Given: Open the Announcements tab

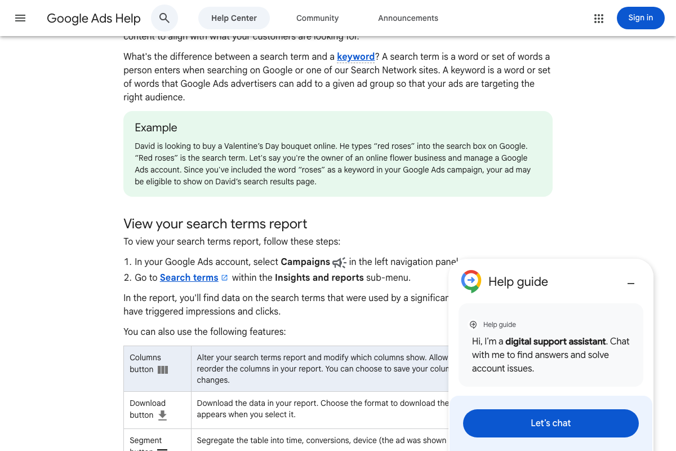Looking at the screenshot, I should click(408, 18).
